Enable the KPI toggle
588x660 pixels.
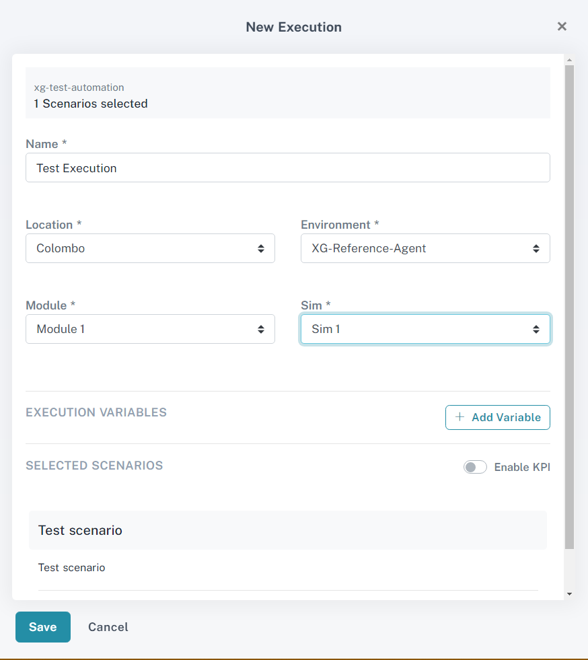(x=475, y=466)
